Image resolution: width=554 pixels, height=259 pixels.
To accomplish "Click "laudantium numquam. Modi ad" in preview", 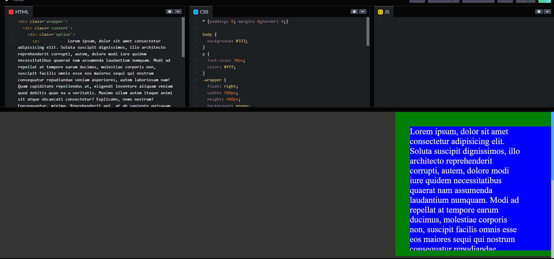I will tap(464, 200).
